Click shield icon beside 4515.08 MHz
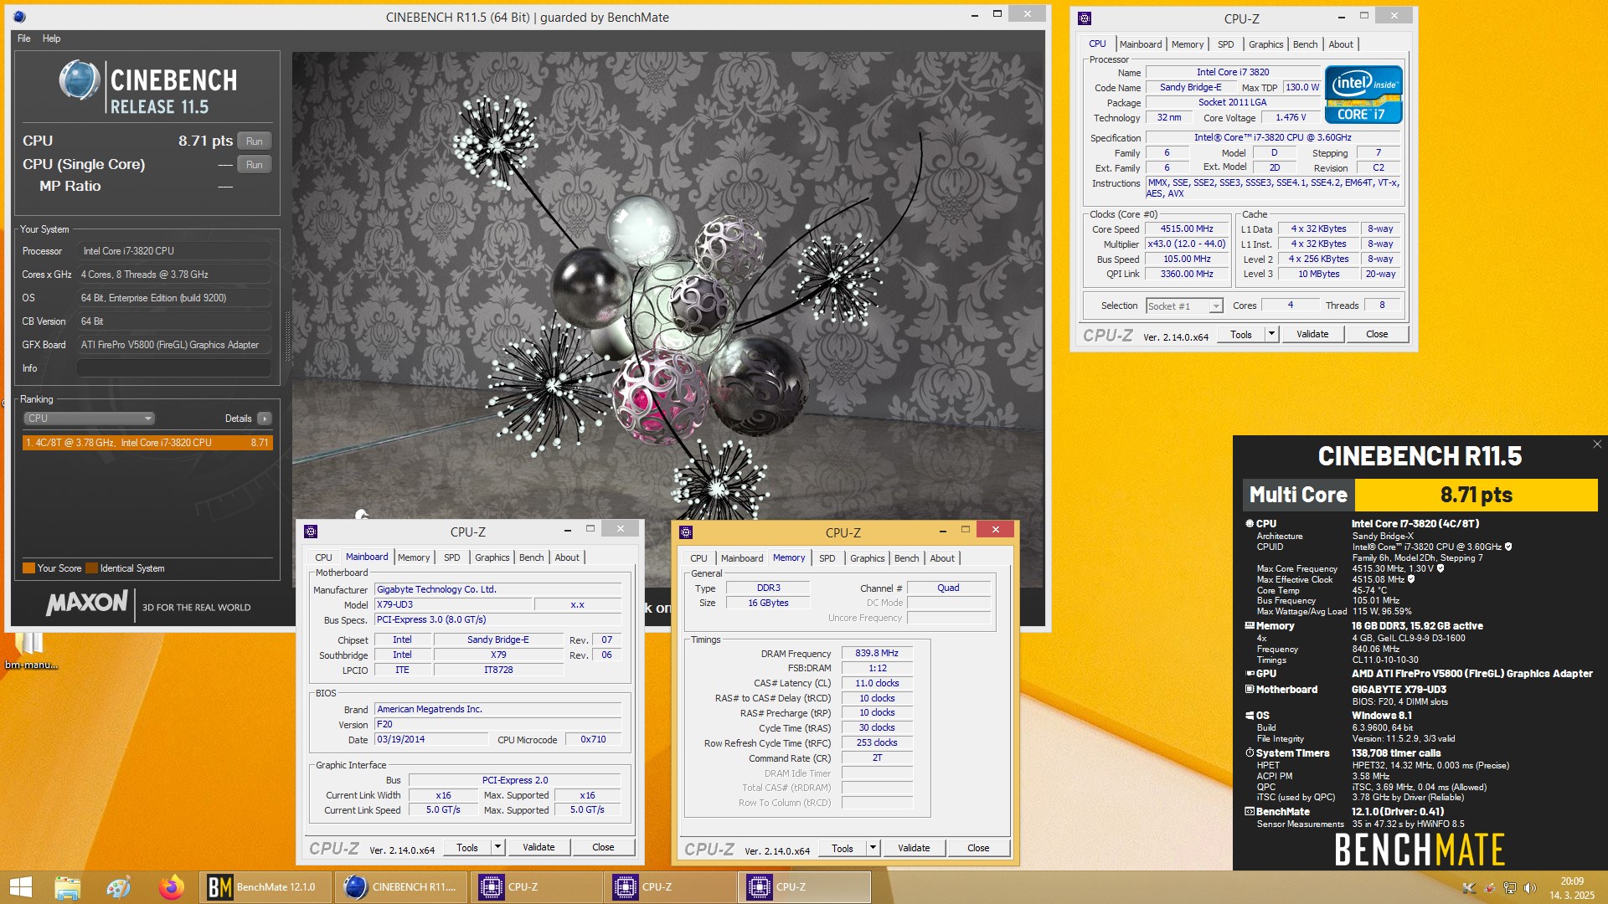The width and height of the screenshot is (1608, 904). 1411,579
